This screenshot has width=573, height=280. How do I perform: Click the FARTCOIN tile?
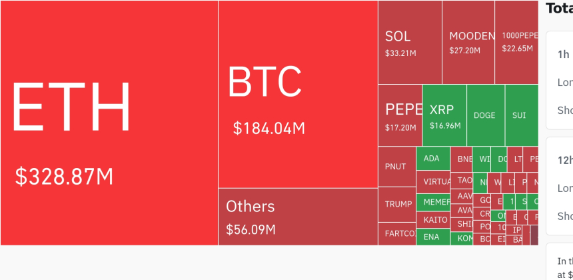(x=396, y=233)
